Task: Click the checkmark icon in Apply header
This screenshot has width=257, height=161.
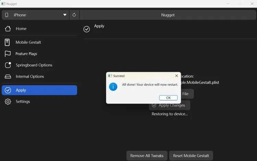Action: coord(87,29)
